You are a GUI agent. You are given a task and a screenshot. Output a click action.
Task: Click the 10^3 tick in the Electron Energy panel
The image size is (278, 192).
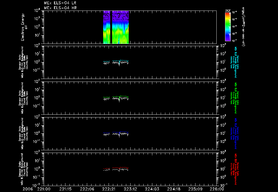click(37, 19)
